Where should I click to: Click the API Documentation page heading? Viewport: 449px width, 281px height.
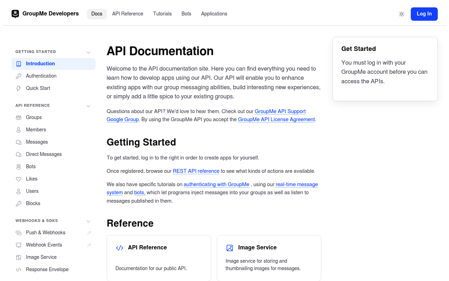[x=160, y=51]
